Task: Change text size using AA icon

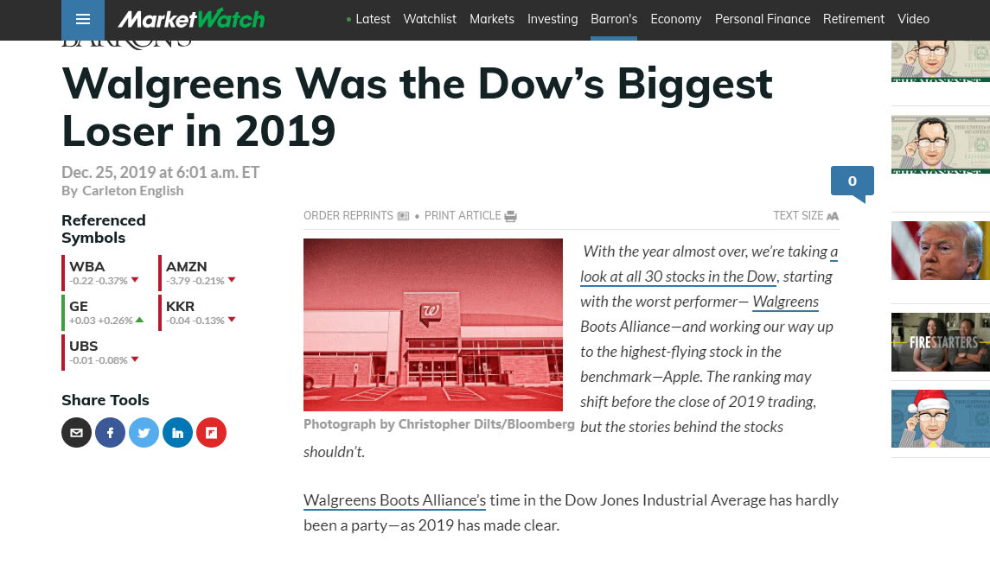Action: (x=833, y=216)
